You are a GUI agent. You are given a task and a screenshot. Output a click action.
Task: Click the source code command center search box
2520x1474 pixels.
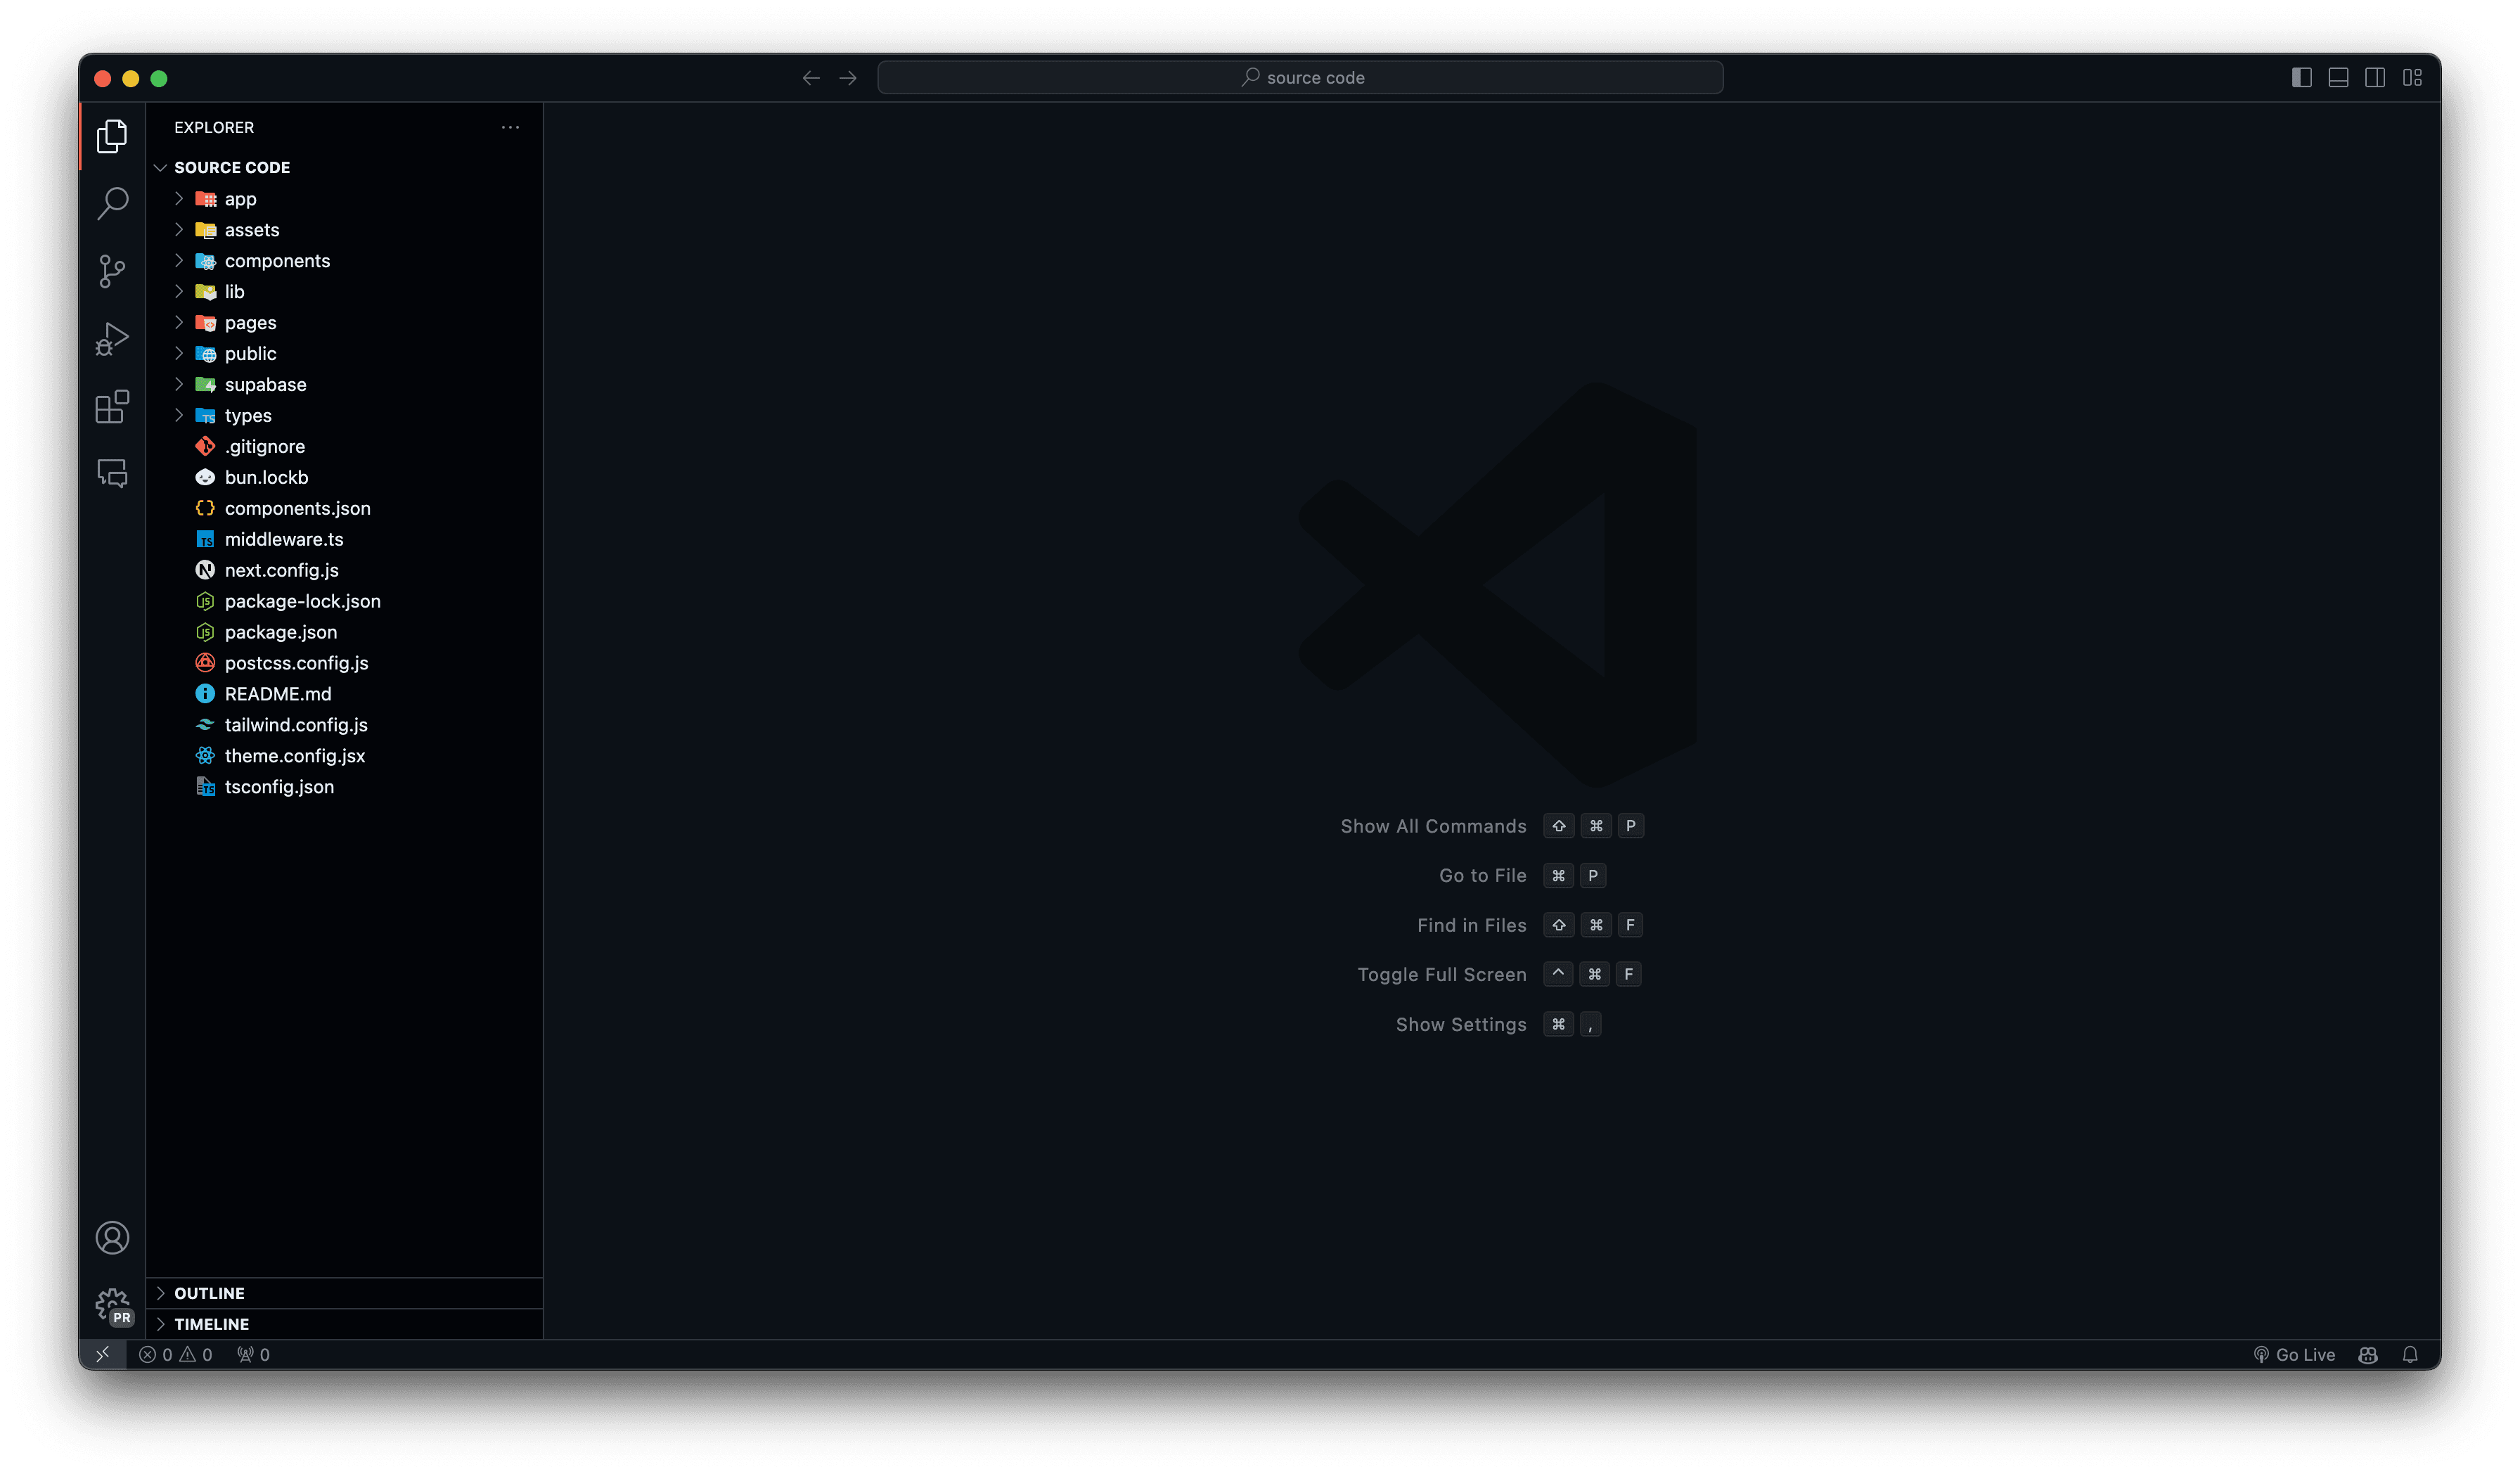point(1300,78)
